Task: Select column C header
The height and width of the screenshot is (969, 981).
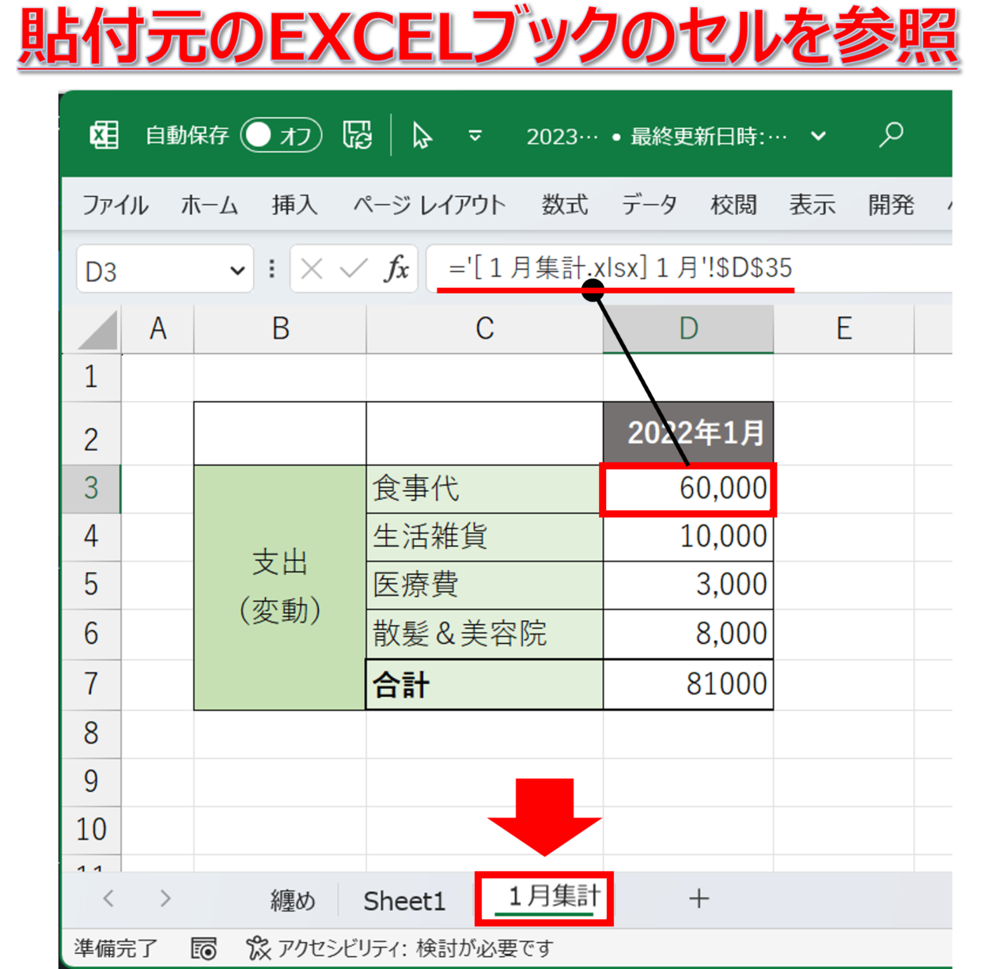Action: tap(484, 328)
